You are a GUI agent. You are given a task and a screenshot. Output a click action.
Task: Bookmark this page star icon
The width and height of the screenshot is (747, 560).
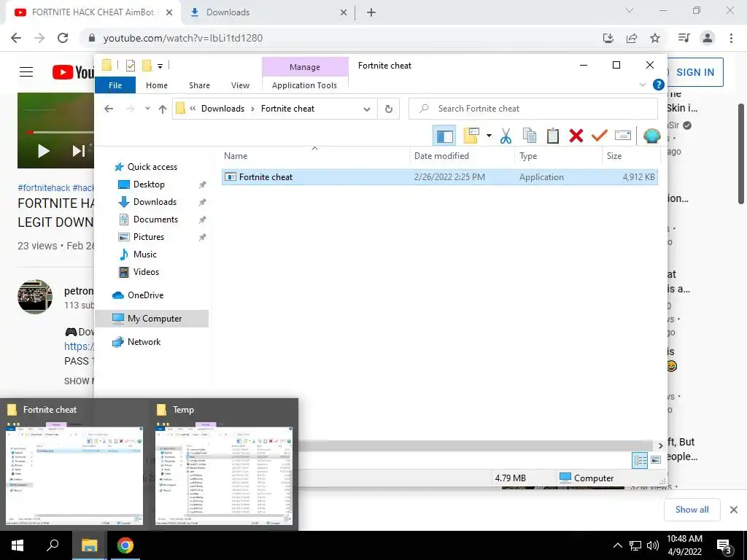point(655,38)
